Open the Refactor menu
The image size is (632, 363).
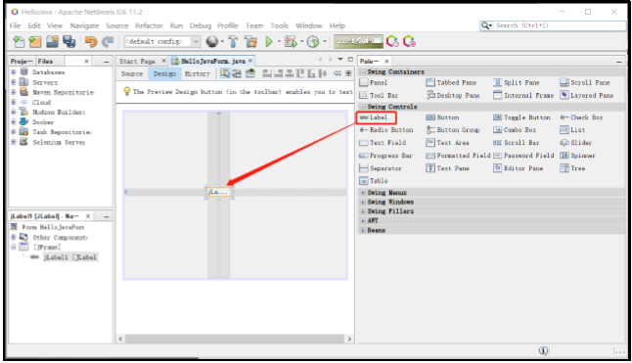pos(149,25)
